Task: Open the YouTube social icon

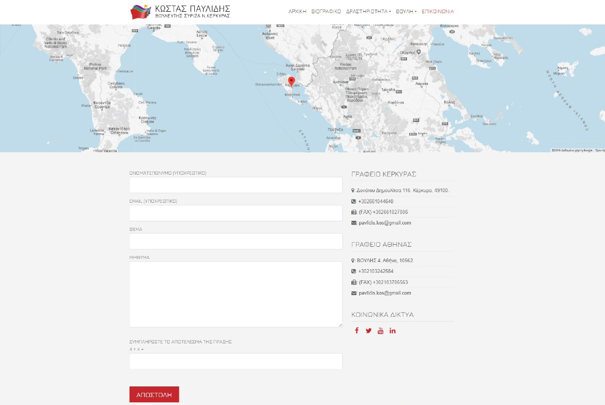Action: pos(381,331)
